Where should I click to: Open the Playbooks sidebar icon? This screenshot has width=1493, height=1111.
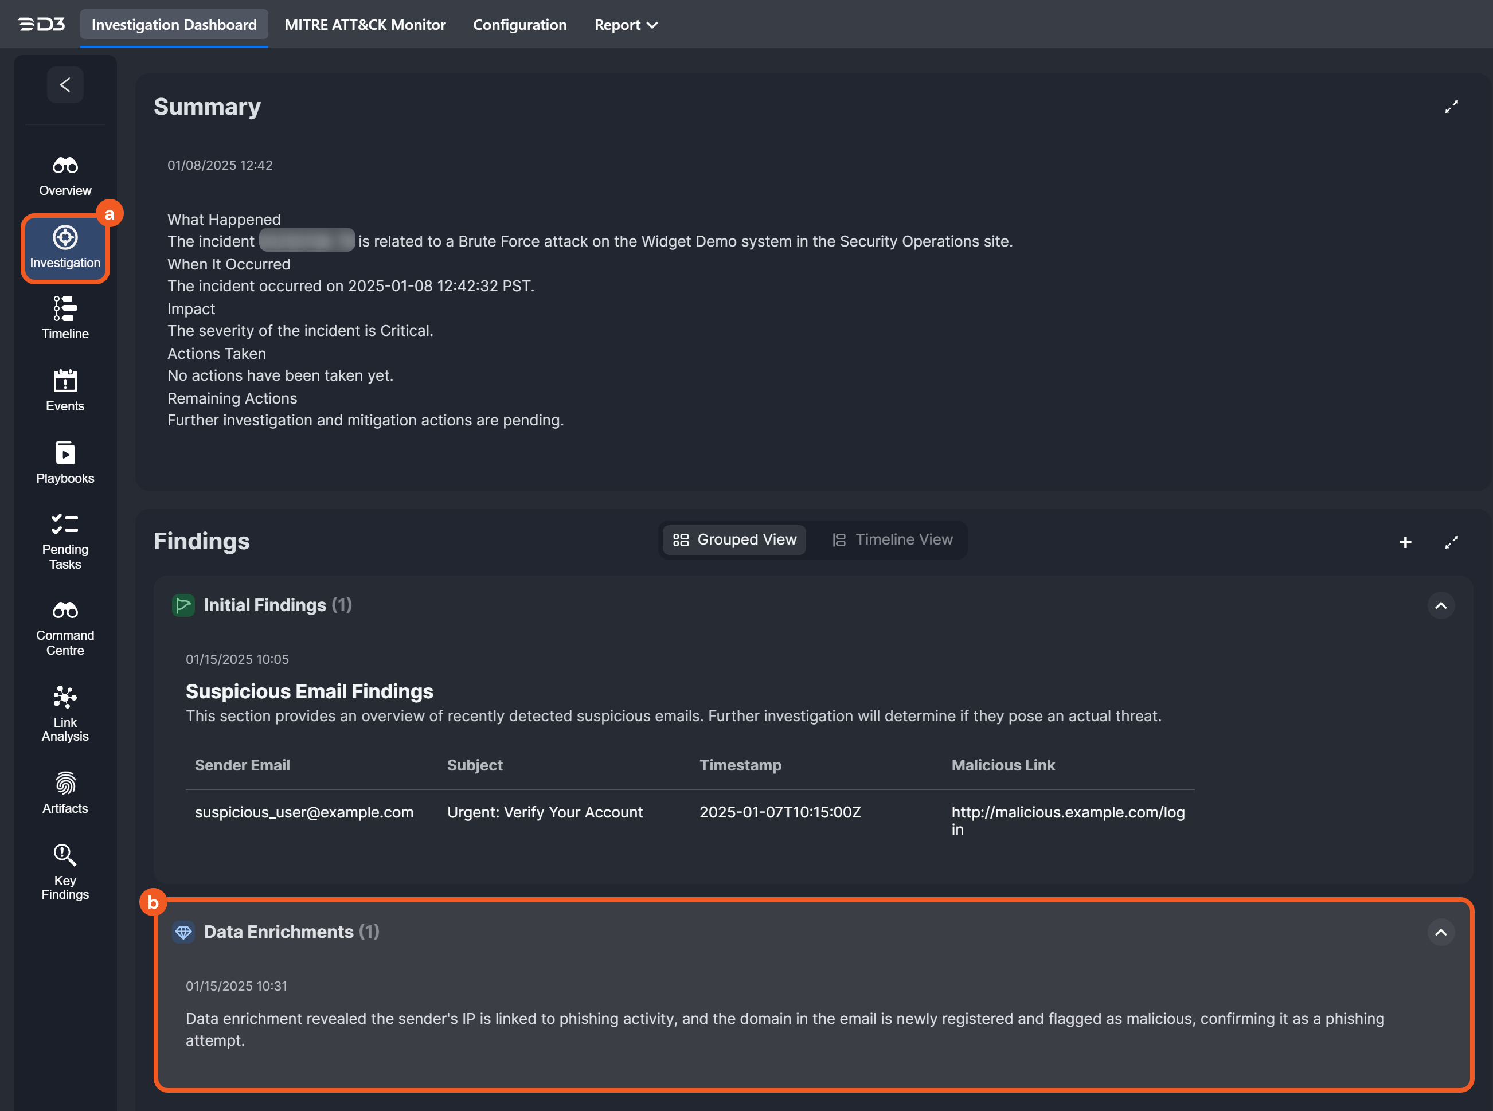pos(65,453)
